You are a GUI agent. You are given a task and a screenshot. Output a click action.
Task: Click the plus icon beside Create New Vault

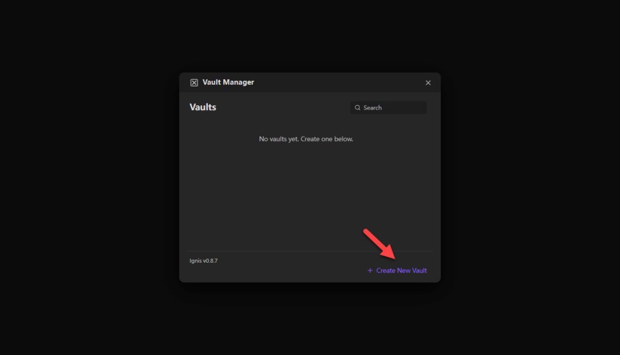[370, 271]
